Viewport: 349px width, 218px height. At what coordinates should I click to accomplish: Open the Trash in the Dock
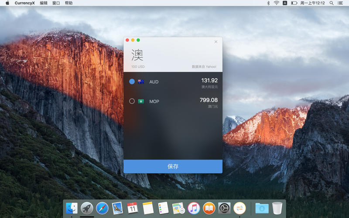(277, 208)
